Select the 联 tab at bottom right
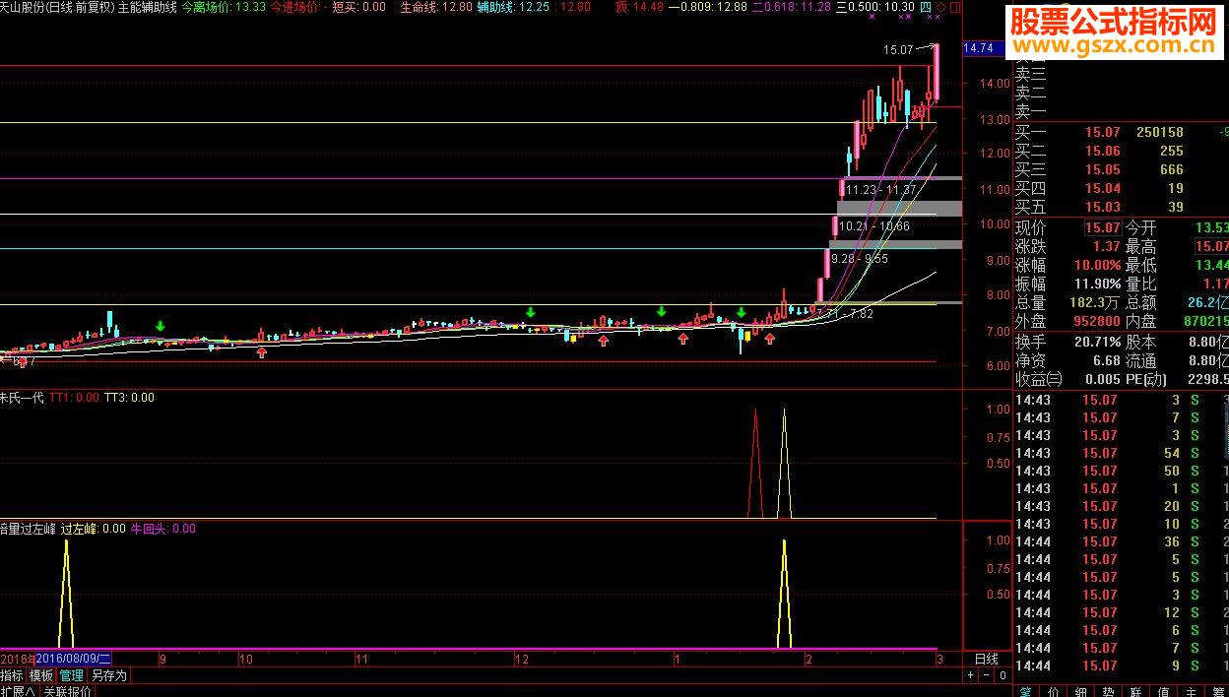Image resolution: width=1229 pixels, height=697 pixels. [1136, 691]
